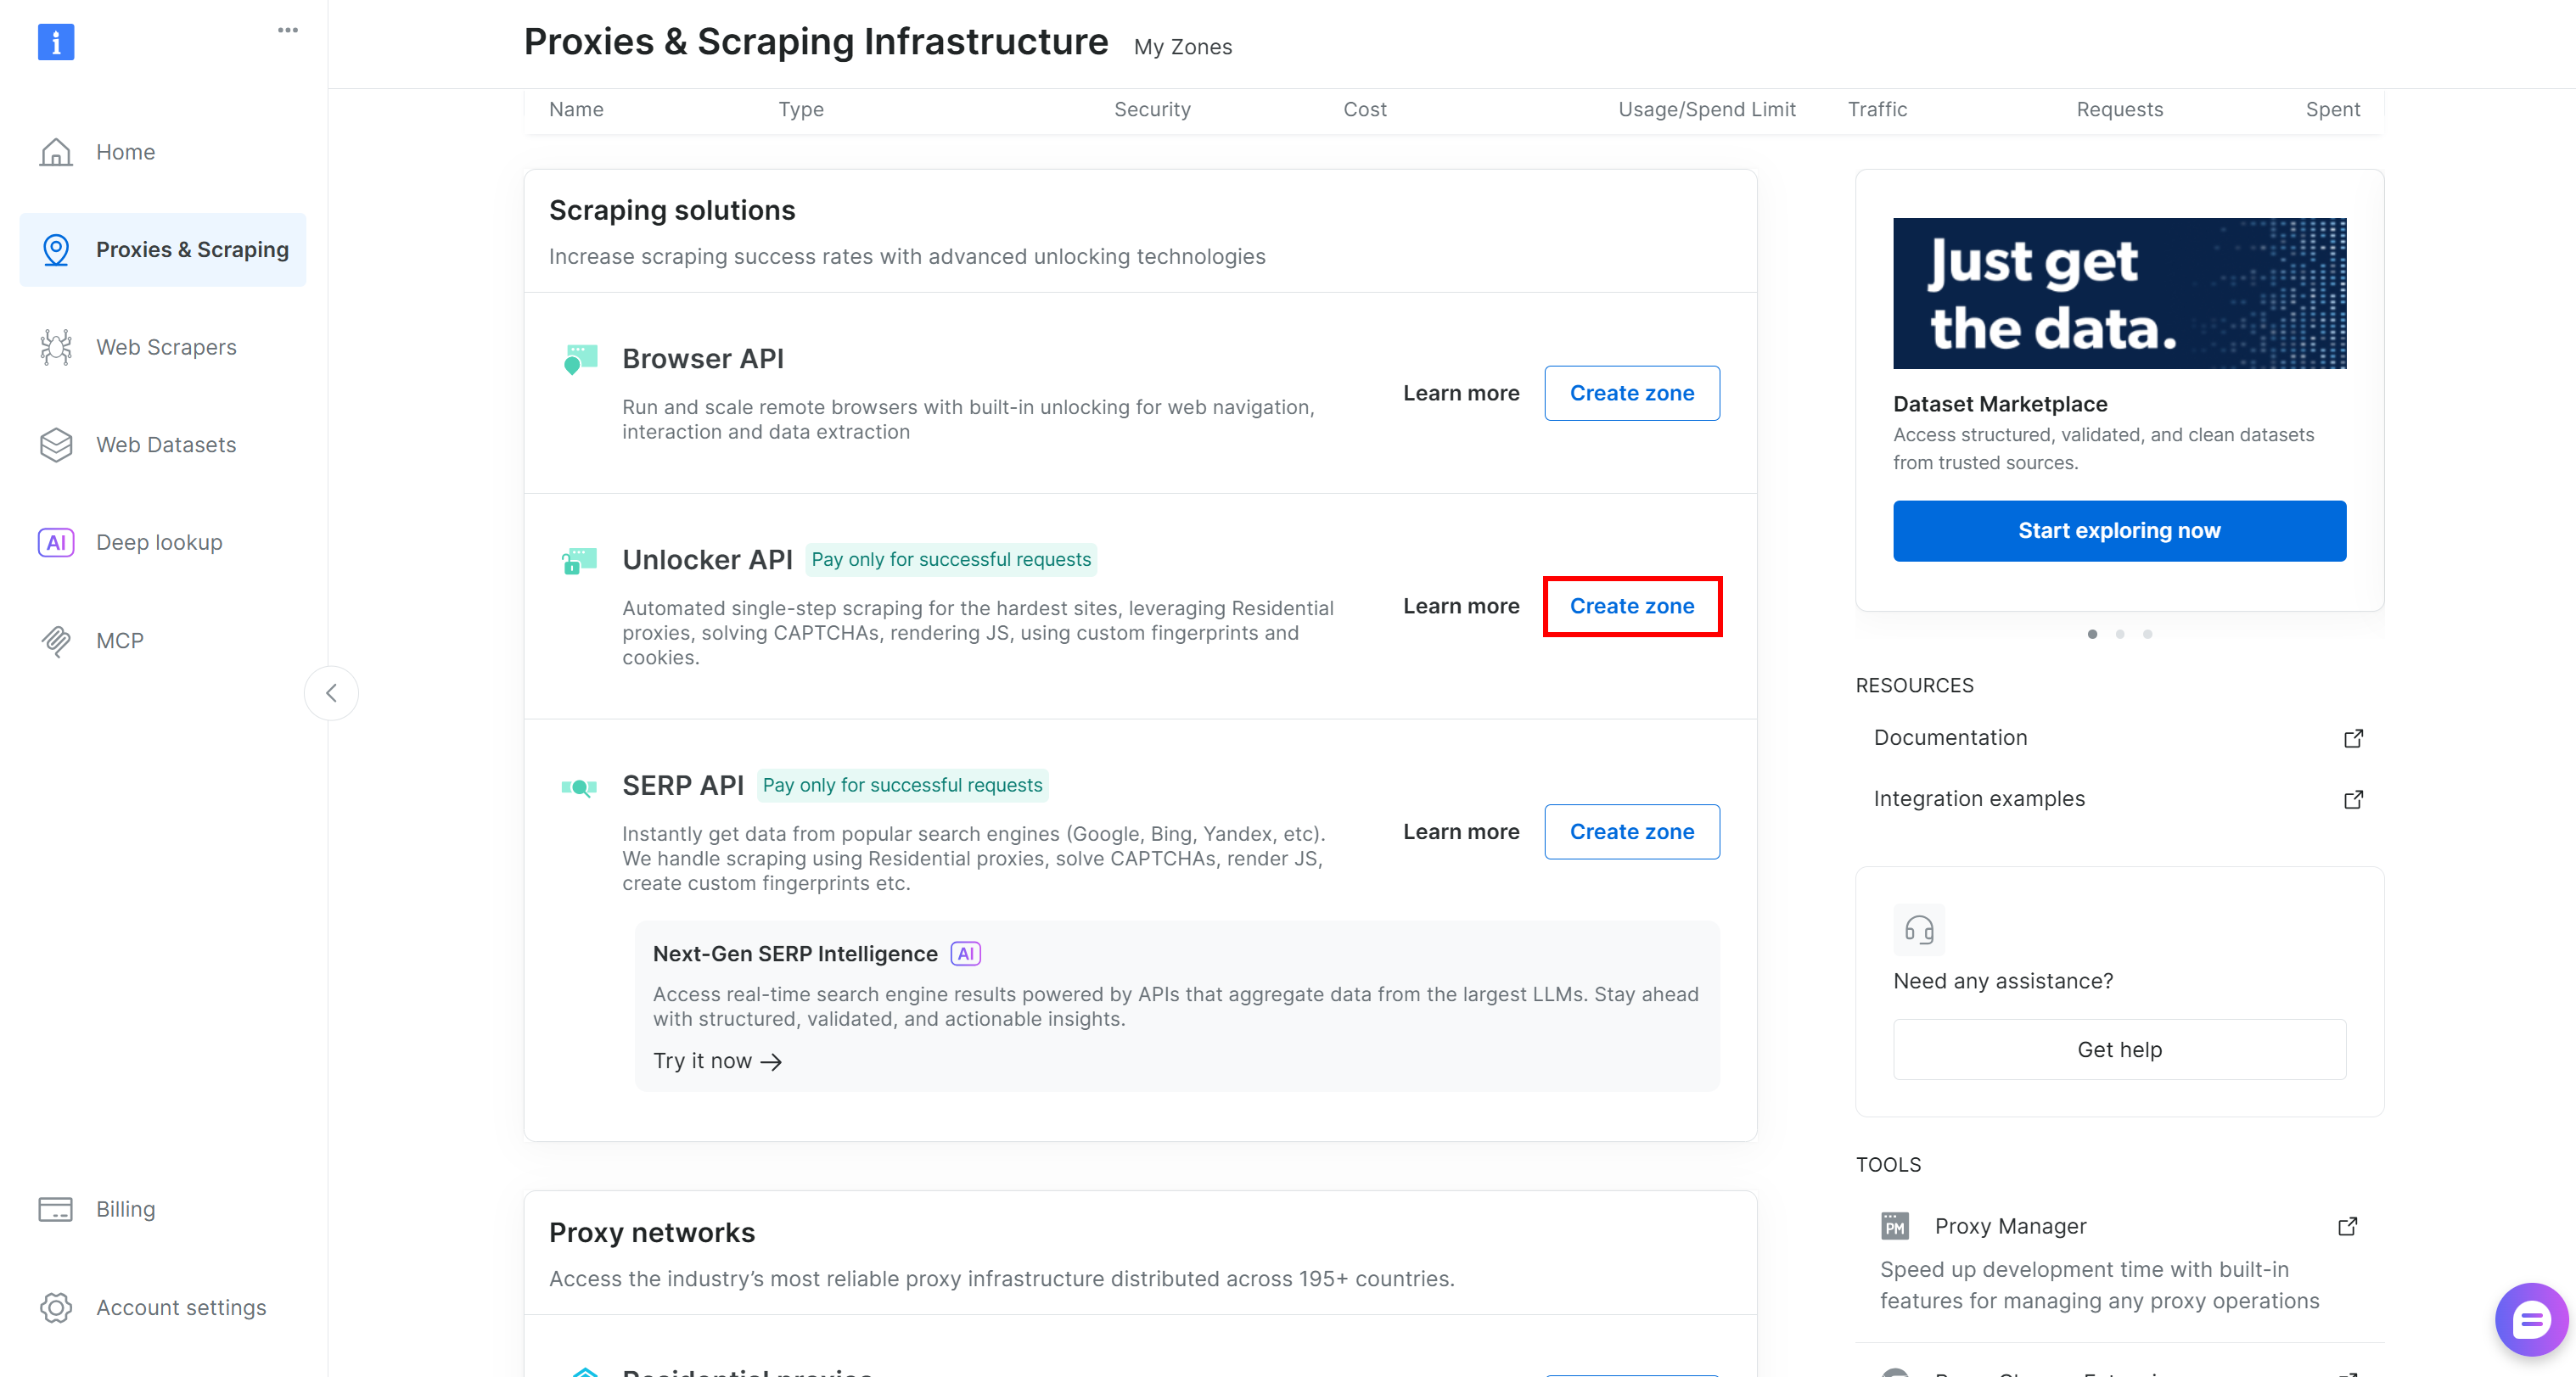Click the MCP paperclip icon
Viewport: 2576px width, 1377px height.
click(x=56, y=641)
